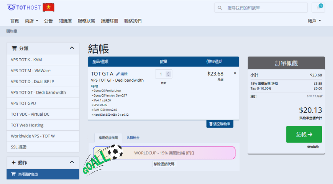Open 聯絡我們 contact us
The image size is (333, 184).
coord(133,21)
